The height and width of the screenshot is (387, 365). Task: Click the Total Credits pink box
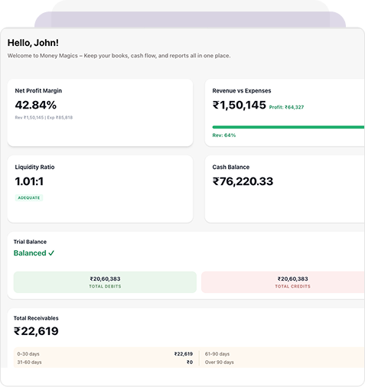[x=283, y=282]
